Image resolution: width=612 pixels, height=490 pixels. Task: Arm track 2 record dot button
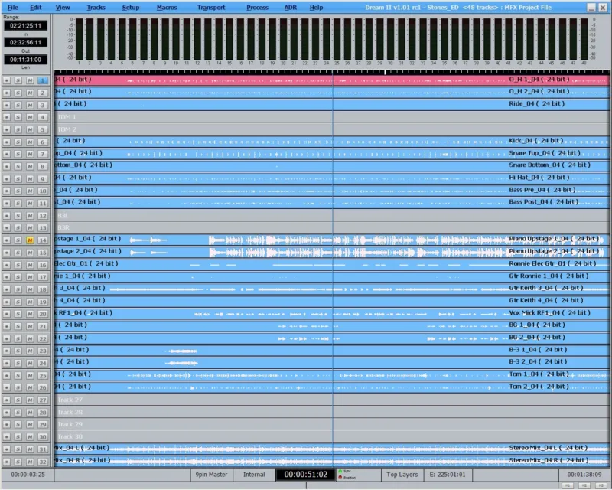[x=7, y=93]
